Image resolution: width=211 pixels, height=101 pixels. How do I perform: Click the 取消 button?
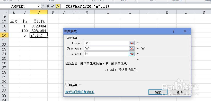tap(179, 92)
